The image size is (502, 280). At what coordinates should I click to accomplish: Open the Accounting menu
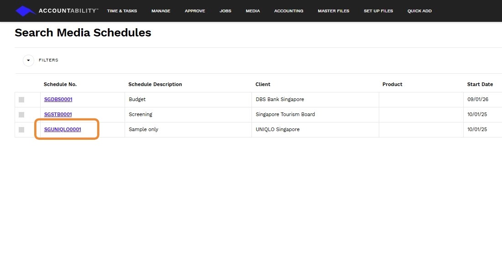tap(288, 11)
